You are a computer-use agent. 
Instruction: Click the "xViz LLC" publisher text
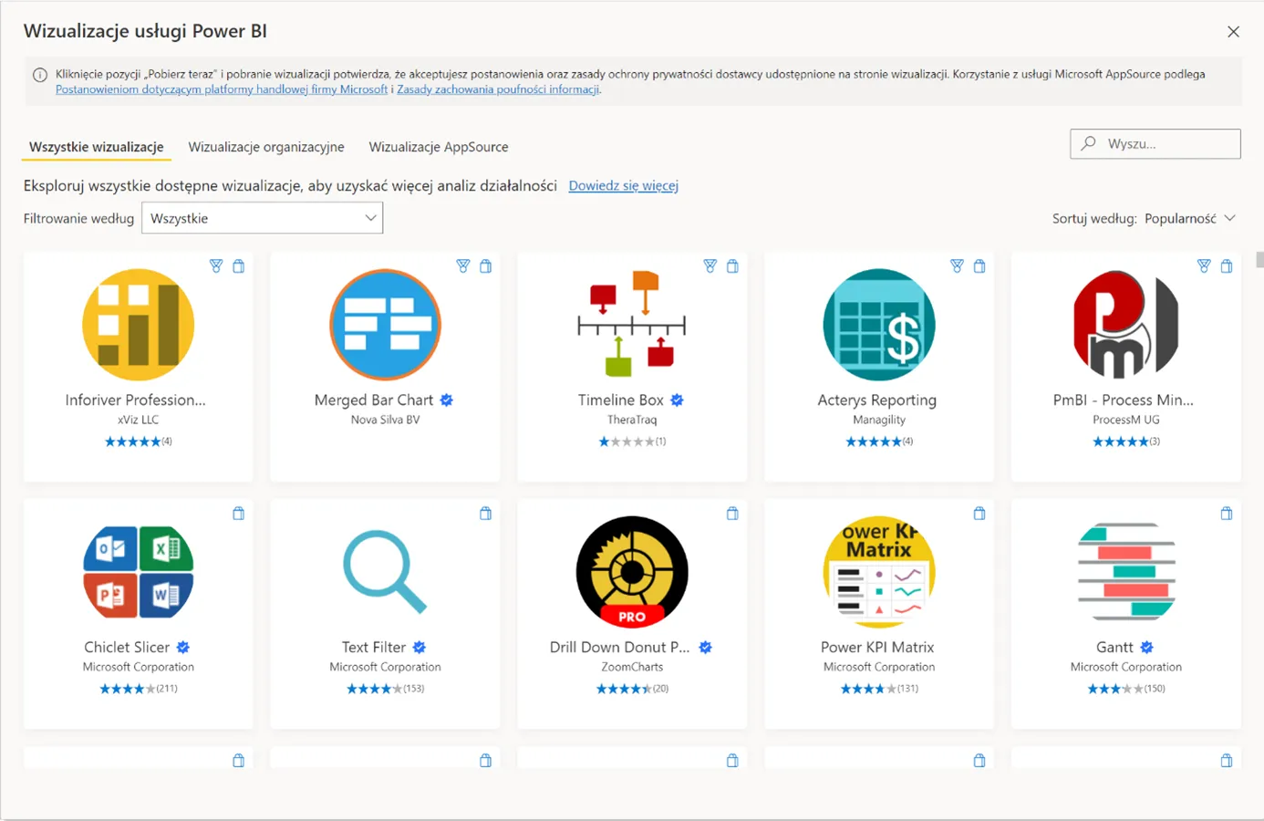(x=139, y=420)
